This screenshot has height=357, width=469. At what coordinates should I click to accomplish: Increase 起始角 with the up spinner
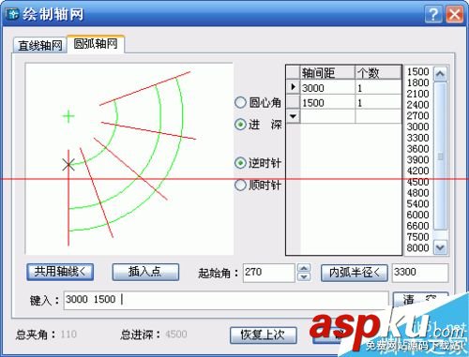coord(304,268)
